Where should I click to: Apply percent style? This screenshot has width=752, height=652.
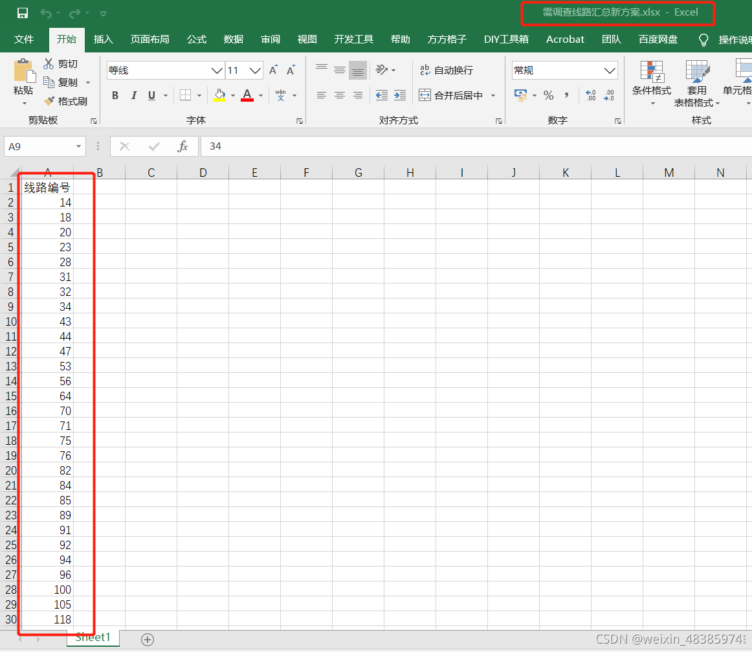tap(549, 95)
